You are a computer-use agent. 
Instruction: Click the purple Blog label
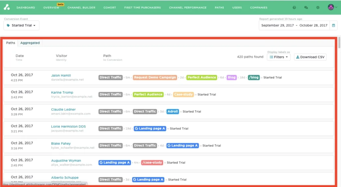[231, 77]
